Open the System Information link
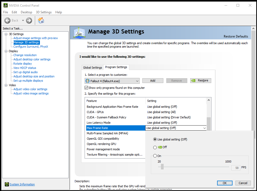 (x=22, y=184)
